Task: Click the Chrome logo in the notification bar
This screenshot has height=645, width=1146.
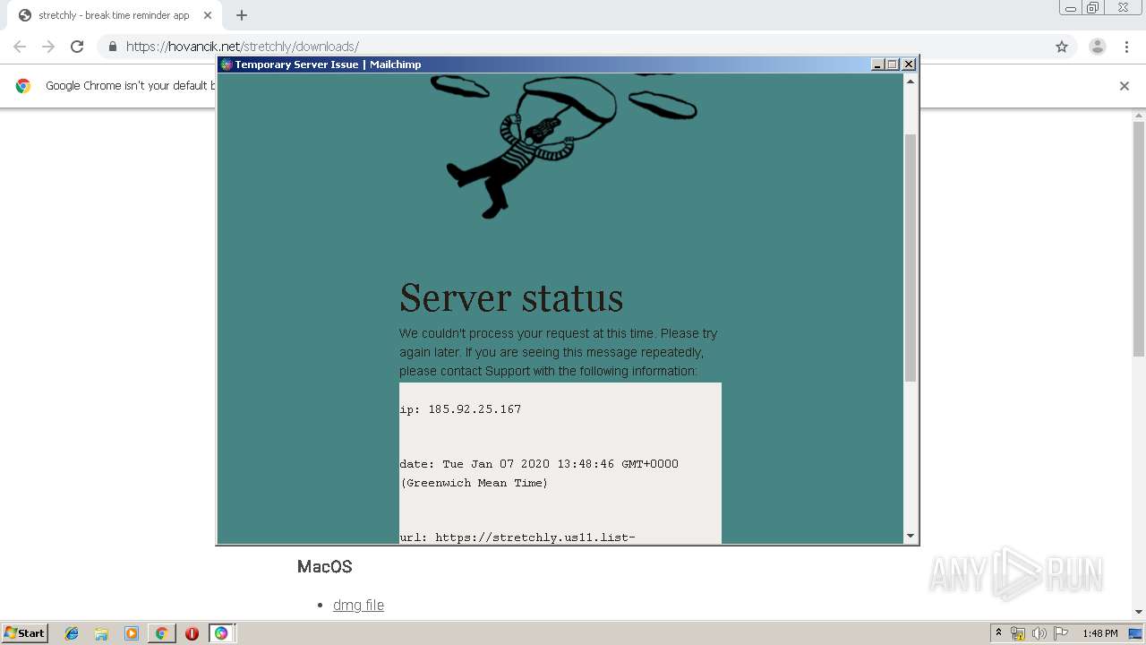Action: pyautogui.click(x=23, y=86)
